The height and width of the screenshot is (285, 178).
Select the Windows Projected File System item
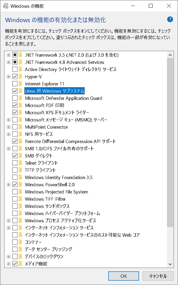tap(56, 192)
